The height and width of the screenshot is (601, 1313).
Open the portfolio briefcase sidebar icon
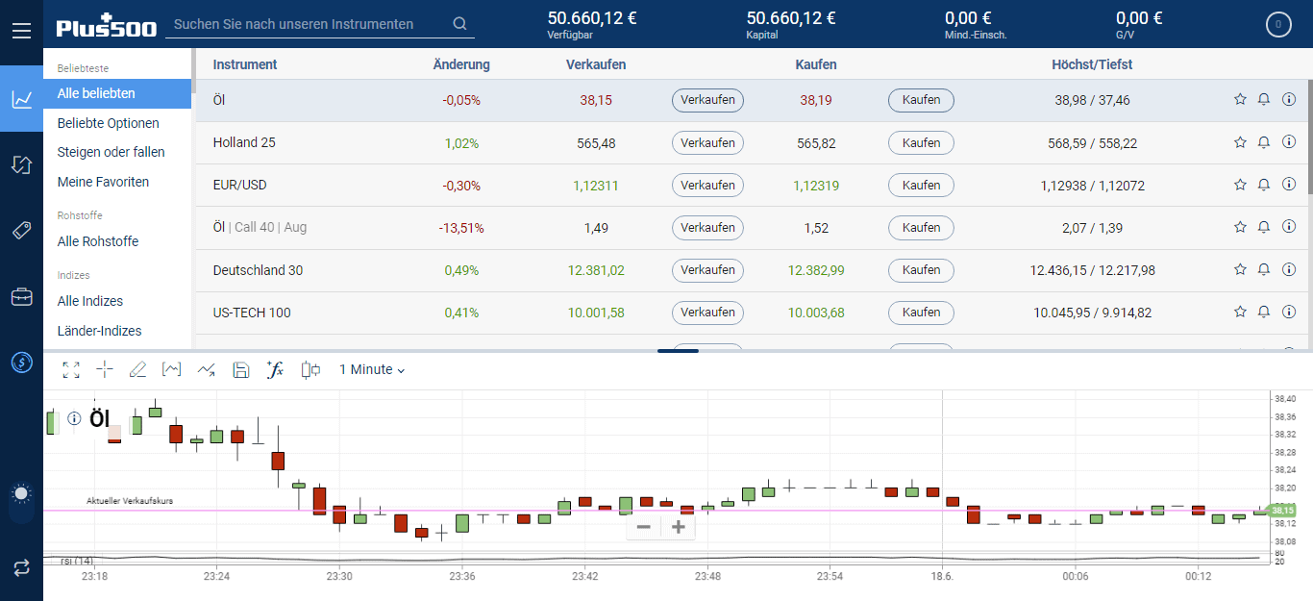(x=21, y=296)
